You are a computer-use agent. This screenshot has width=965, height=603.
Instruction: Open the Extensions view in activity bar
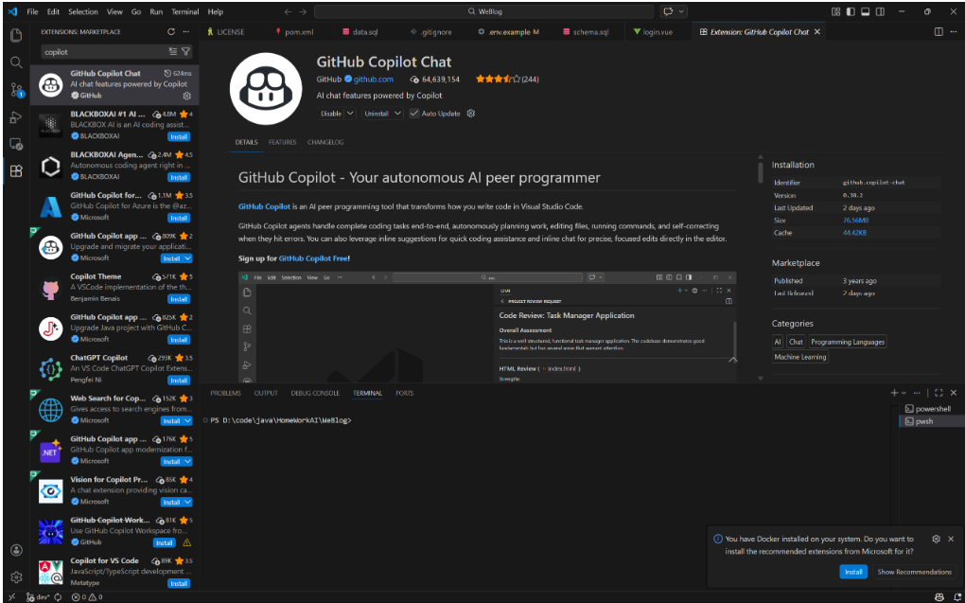click(16, 171)
